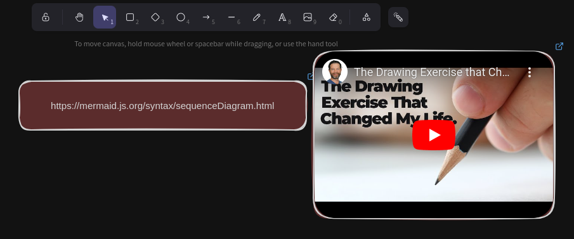Open external link icon beside the mermaid box
This screenshot has width=574, height=239.
point(310,77)
